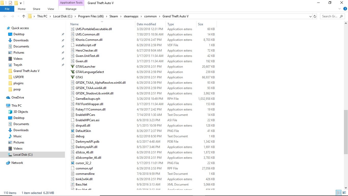Screen dimensions: 348x196
Task: Click the Videos icon under This PC
Action: pos(10,149)
